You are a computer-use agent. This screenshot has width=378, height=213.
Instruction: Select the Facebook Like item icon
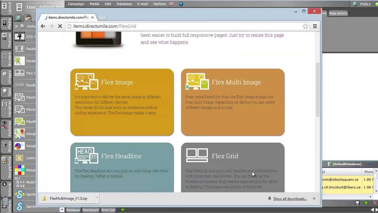(19, 49)
